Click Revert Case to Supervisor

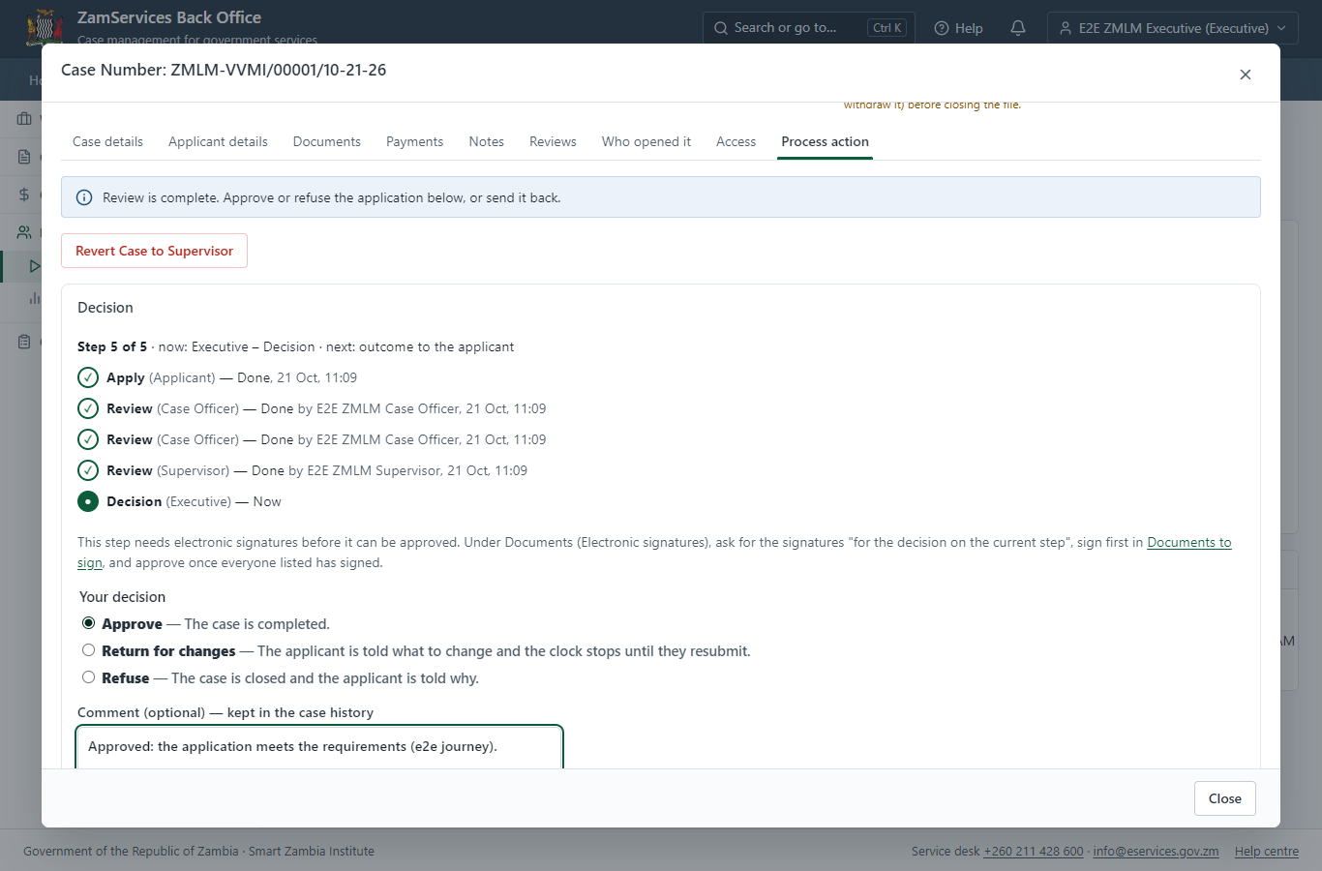(x=155, y=251)
